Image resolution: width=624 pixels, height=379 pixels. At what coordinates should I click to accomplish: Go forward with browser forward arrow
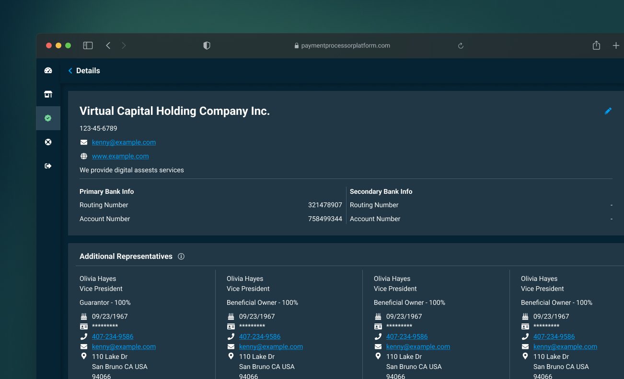[124, 45]
